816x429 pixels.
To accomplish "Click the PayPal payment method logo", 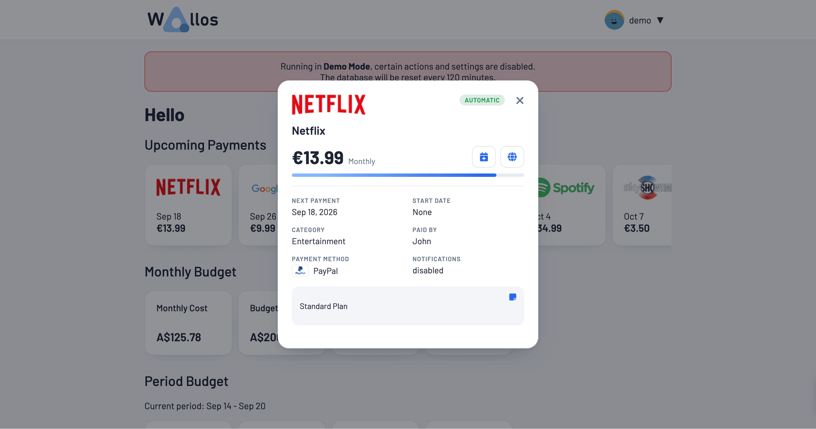I will (x=300, y=271).
